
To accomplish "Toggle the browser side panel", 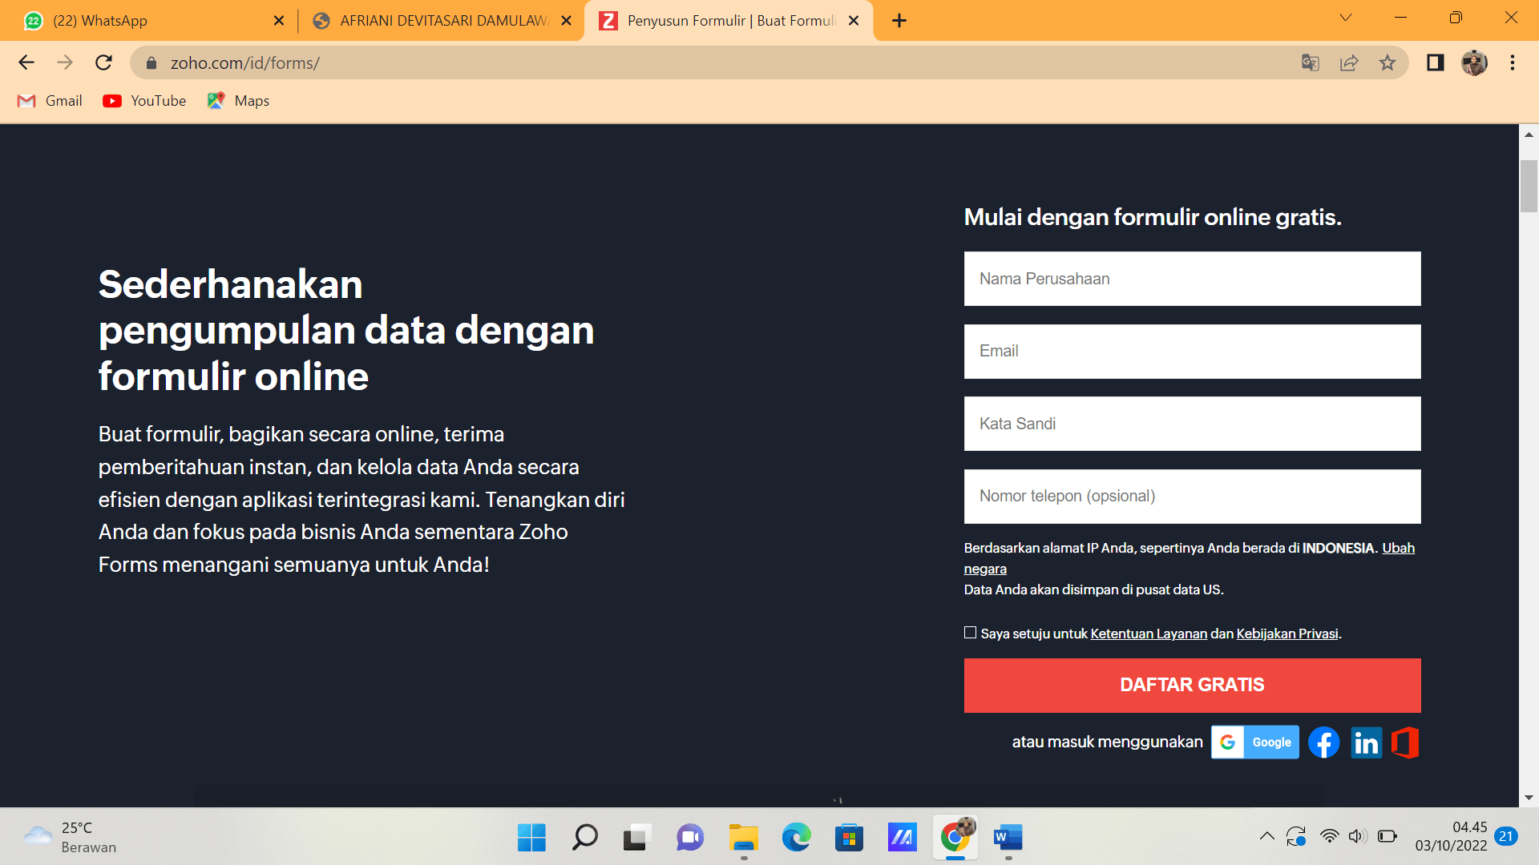I will click(x=1436, y=62).
